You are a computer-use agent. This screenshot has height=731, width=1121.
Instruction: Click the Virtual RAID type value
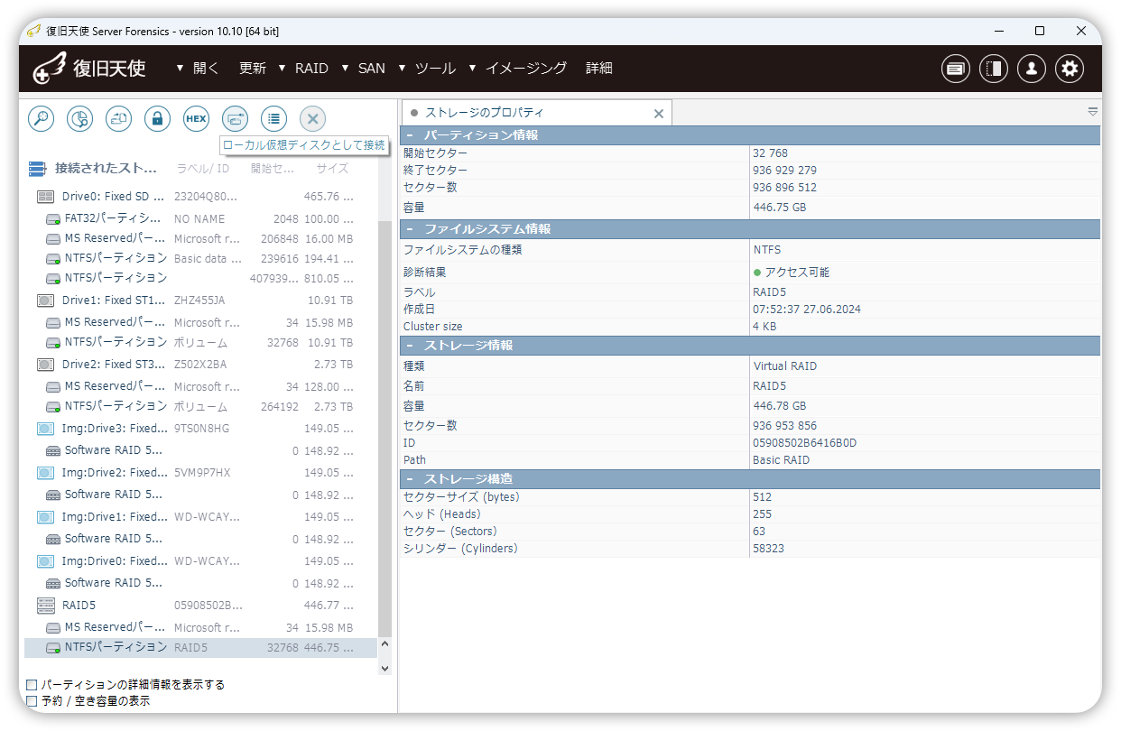click(785, 366)
